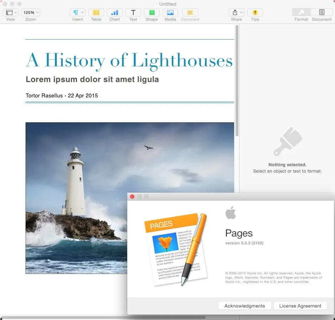This screenshot has width=335, height=320.
Task: Open the 125% Zoom dropdown
Action: click(x=31, y=12)
